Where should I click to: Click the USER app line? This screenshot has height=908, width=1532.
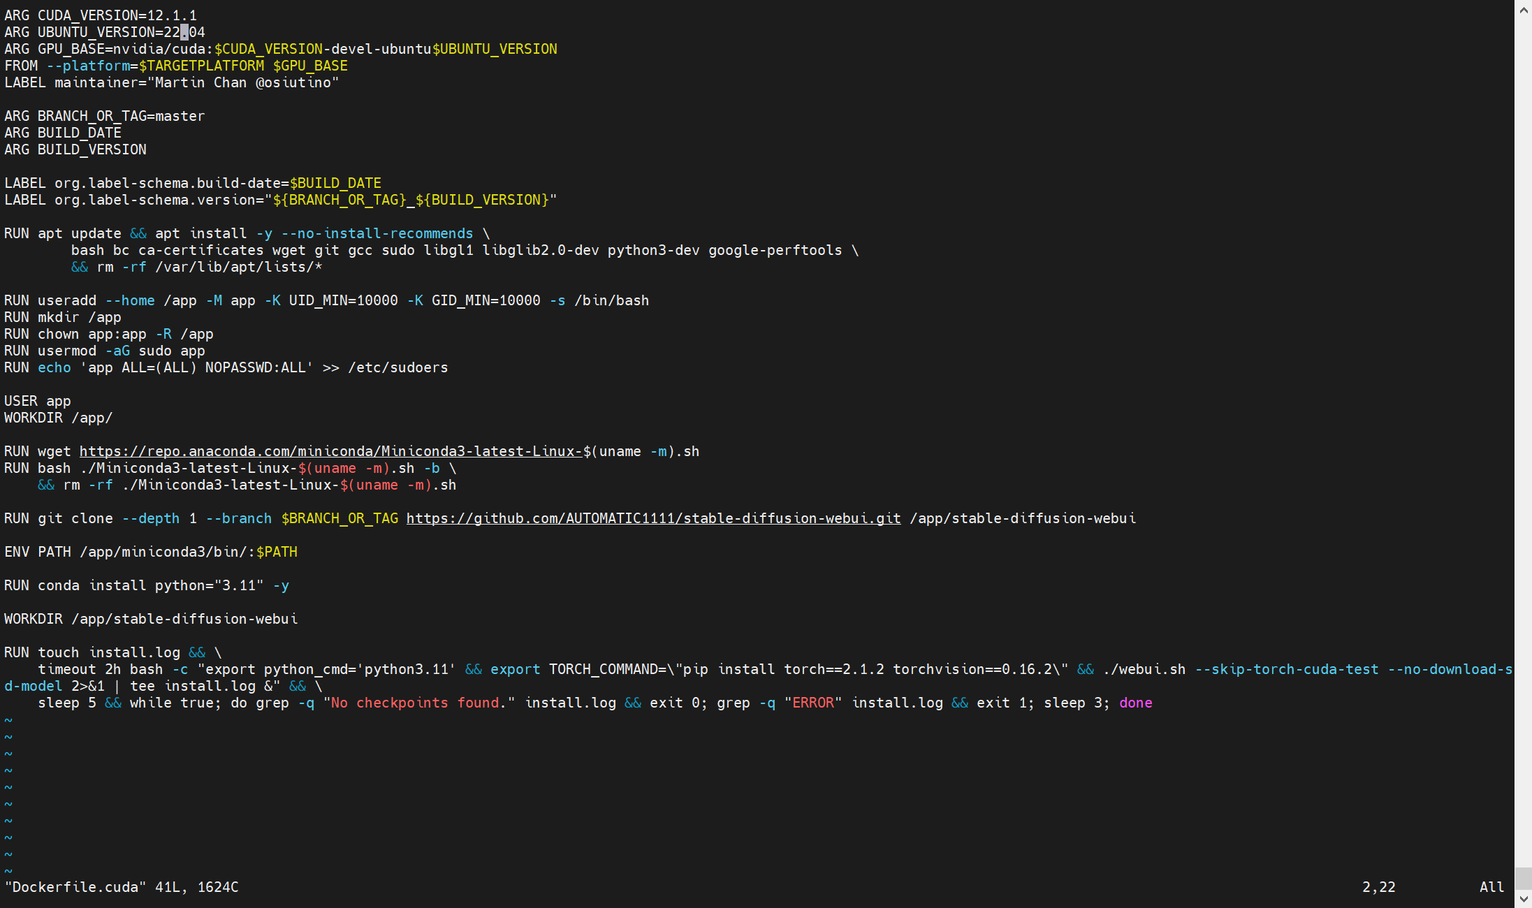tap(38, 401)
